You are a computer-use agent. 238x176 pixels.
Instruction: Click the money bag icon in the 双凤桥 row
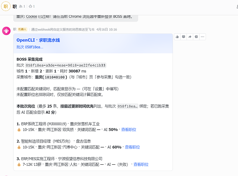[19, 130]
